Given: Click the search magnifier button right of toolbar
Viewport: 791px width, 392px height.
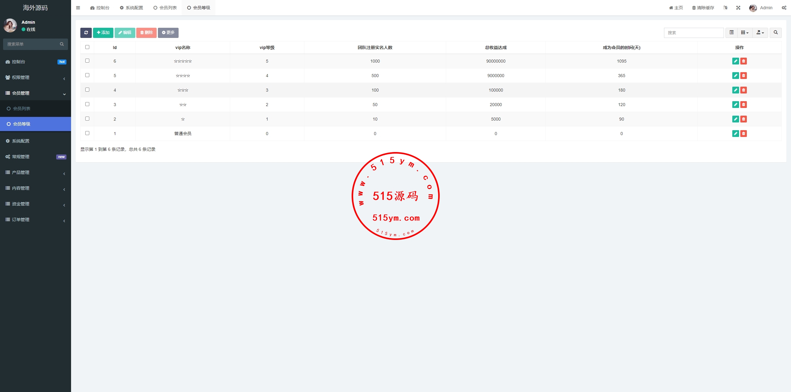Looking at the screenshot, I should coord(776,33).
